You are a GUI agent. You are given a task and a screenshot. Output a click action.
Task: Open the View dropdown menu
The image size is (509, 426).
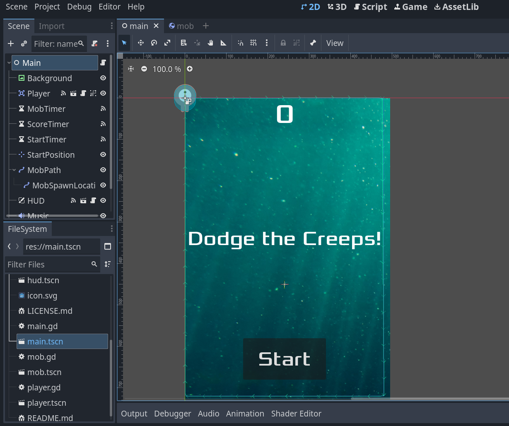coord(335,43)
